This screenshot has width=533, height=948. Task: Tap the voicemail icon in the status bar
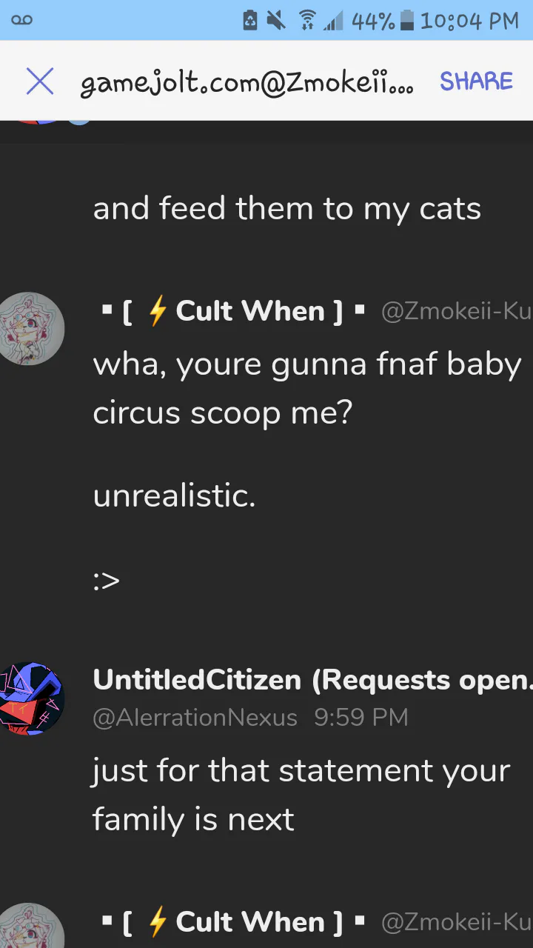22,20
